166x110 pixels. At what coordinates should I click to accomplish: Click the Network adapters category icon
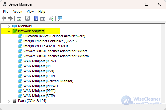pyautogui.click(x=15, y=31)
